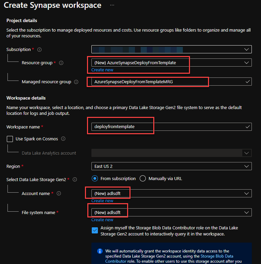This screenshot has width=261, height=264.
Task: Show info tooltip for Account name
Action: tap(59, 193)
